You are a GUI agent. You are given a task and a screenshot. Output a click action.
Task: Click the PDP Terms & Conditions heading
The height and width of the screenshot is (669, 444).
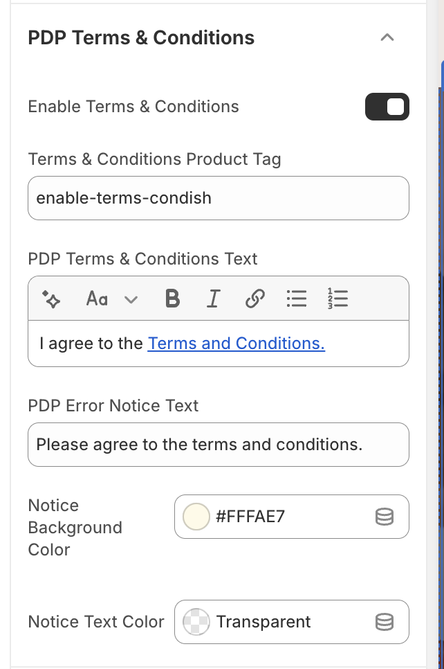click(x=141, y=37)
